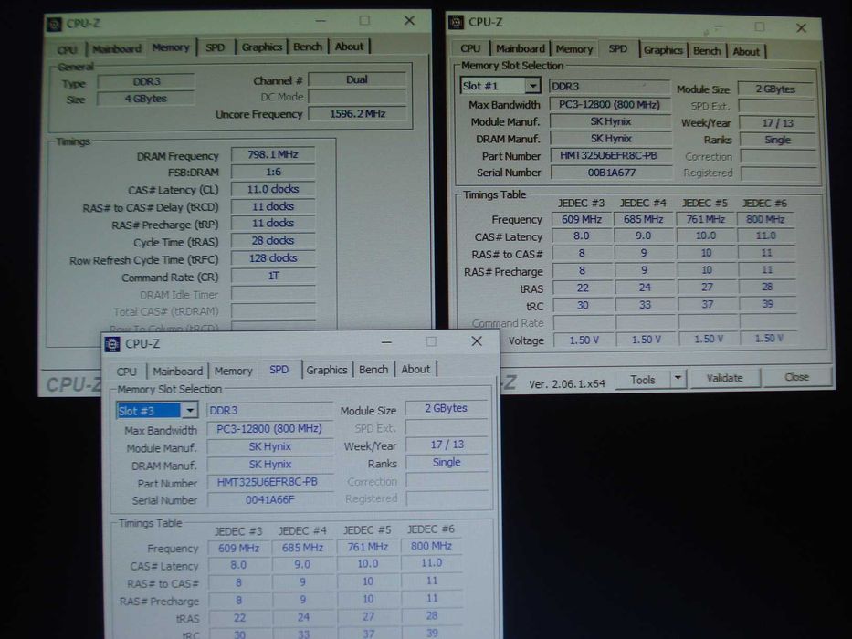Open the CPU tab in the Slot #1 window
852x639 pixels.
click(x=470, y=48)
